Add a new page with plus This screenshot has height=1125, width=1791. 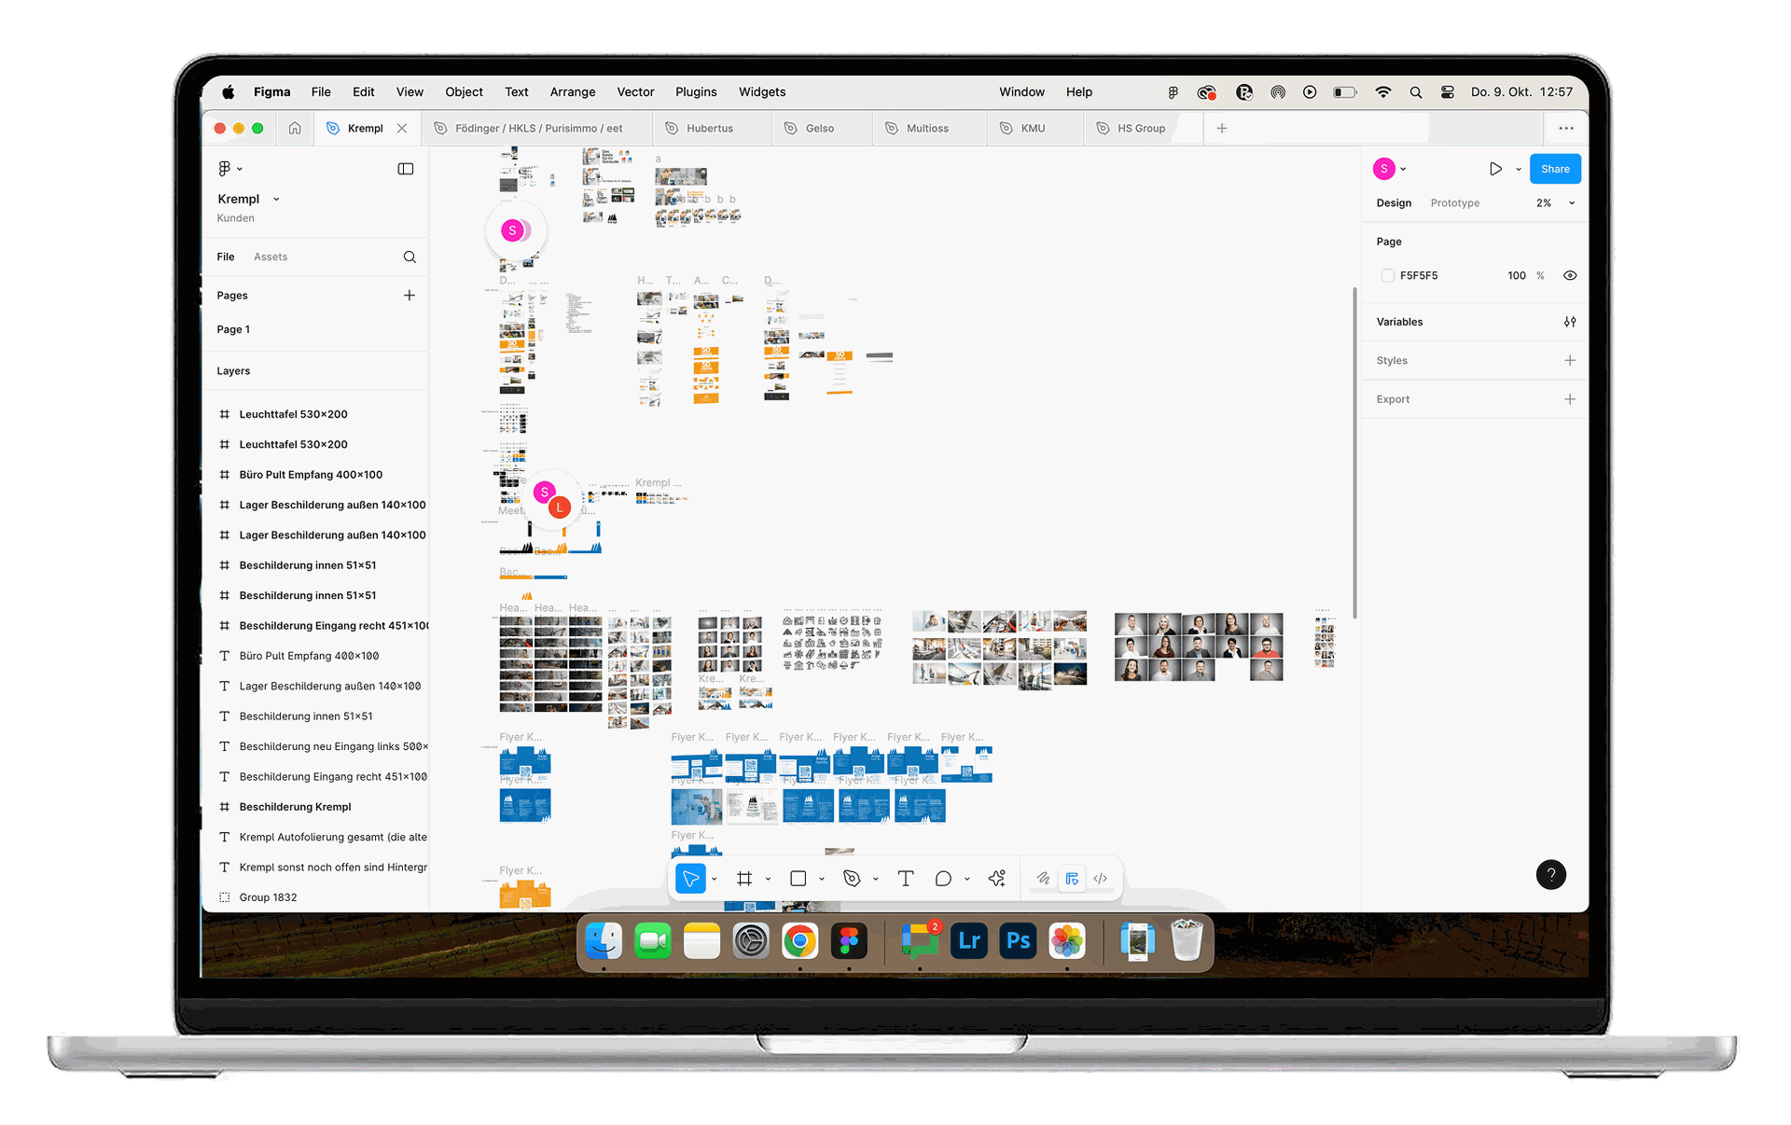pyautogui.click(x=409, y=295)
